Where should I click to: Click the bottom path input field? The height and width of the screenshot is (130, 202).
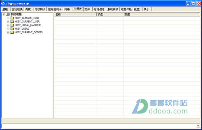tap(99, 126)
